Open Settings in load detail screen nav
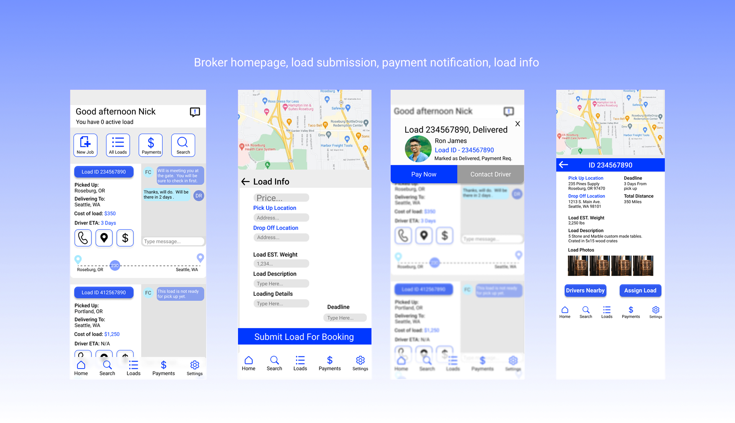 (655, 312)
